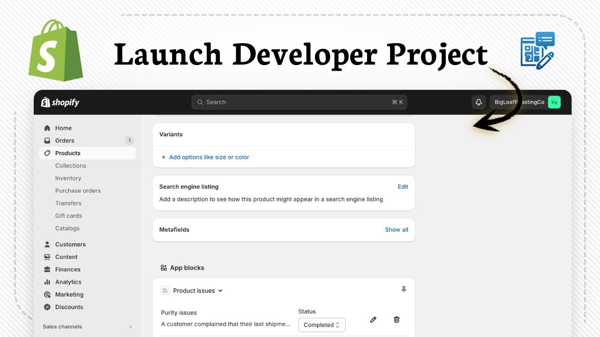Image resolution: width=600 pixels, height=337 pixels.
Task: Click the Orders inbox icon
Action: pyautogui.click(x=47, y=140)
